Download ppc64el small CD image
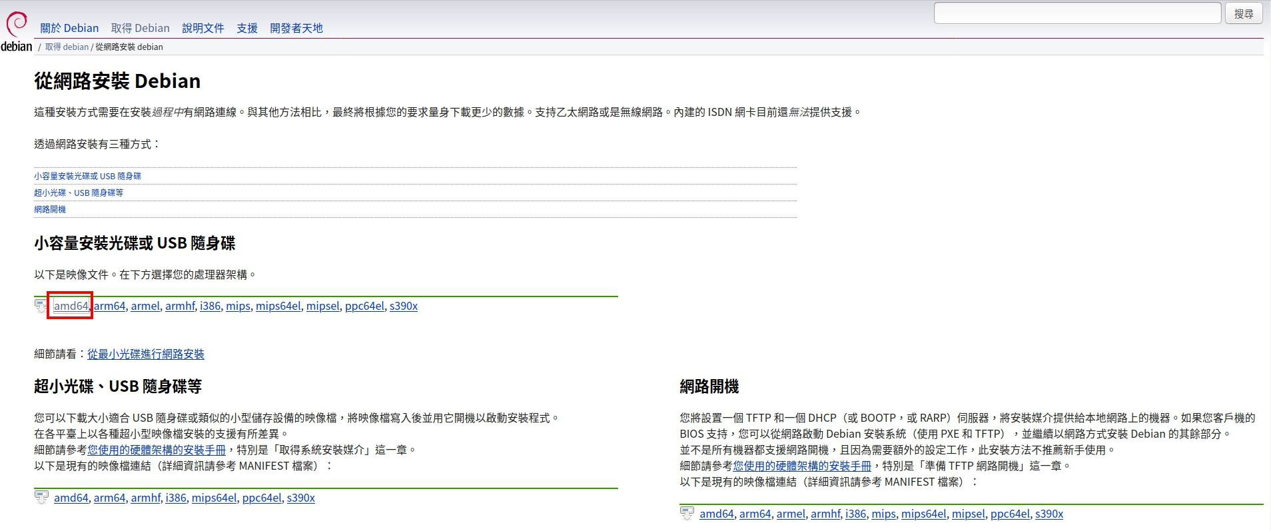1271x531 pixels. click(364, 306)
